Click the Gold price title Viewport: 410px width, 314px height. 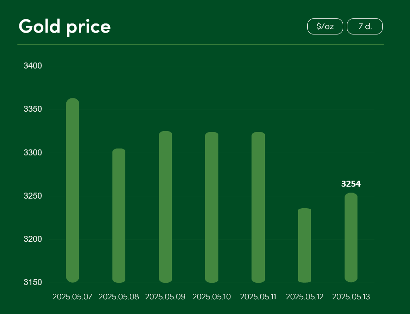64,27
